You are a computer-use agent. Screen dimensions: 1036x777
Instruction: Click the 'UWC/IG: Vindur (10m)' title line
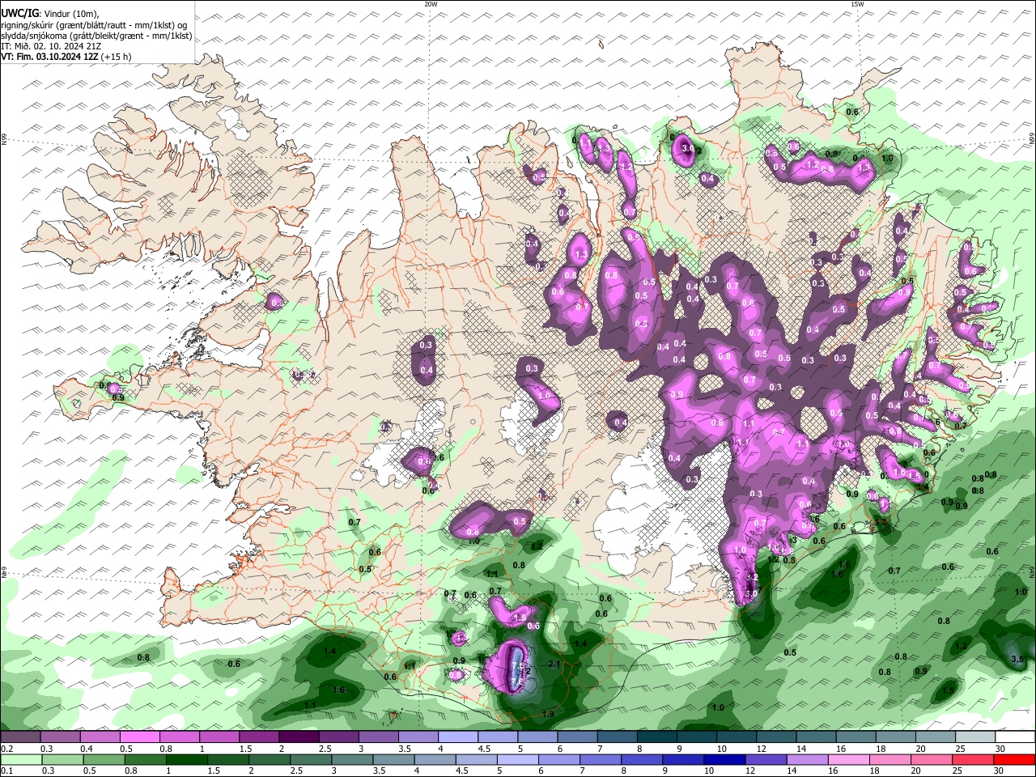point(49,14)
